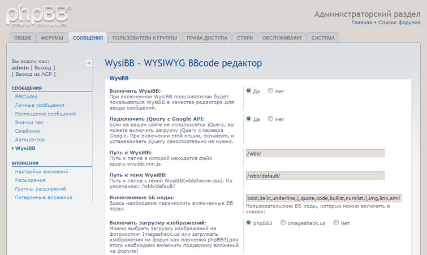Click the page title WysiBB - WYSIWYG BBcode редактор
Image resolution: width=427 pixels, height=255 pixels.
pyautogui.click(x=183, y=63)
